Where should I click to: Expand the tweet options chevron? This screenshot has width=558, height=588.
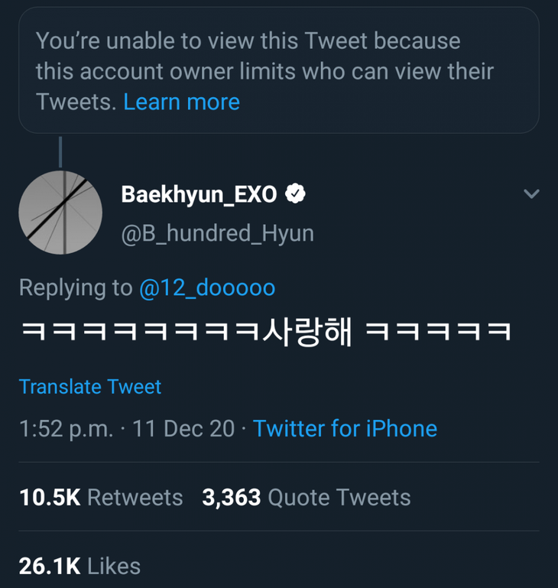coord(531,194)
